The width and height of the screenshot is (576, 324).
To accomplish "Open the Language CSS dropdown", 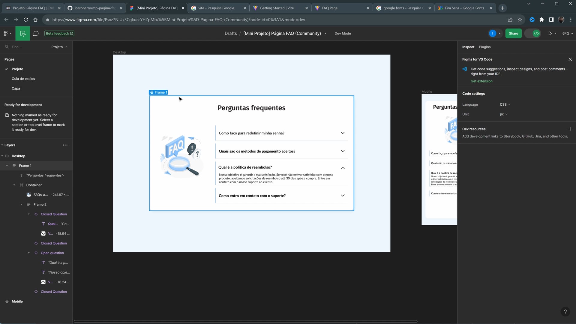I will click(x=505, y=104).
